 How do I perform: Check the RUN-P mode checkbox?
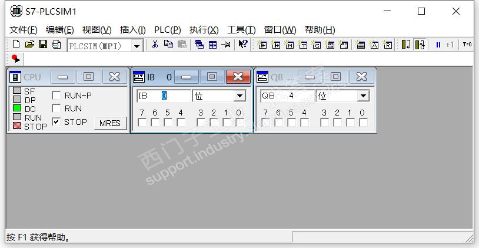[x=56, y=96]
